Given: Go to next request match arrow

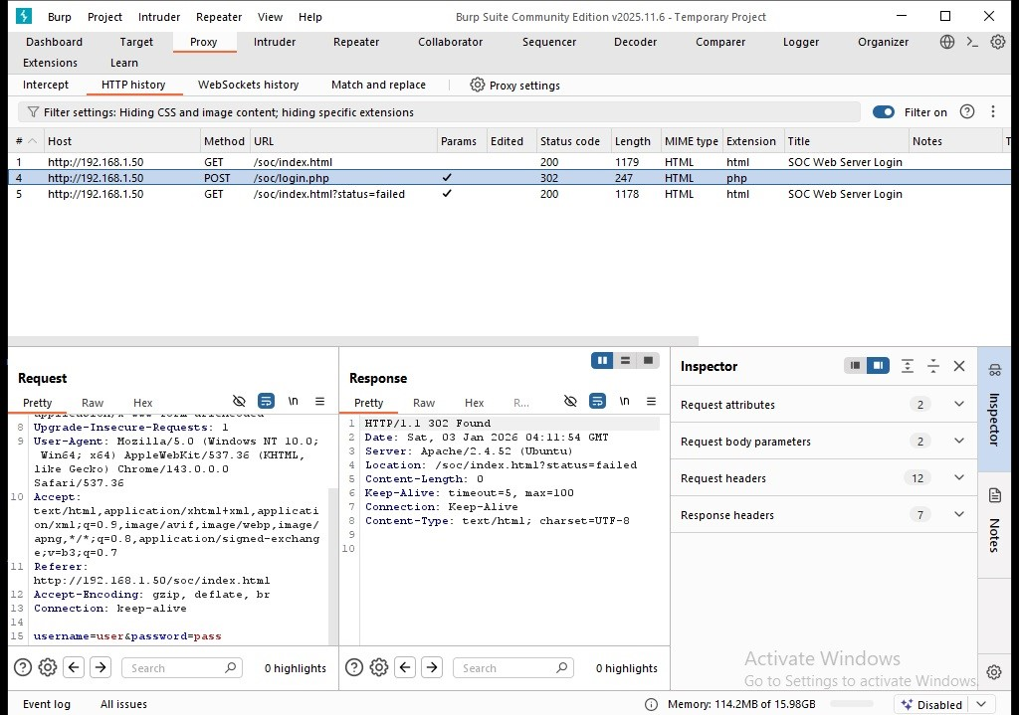Looking at the screenshot, I should [x=101, y=667].
